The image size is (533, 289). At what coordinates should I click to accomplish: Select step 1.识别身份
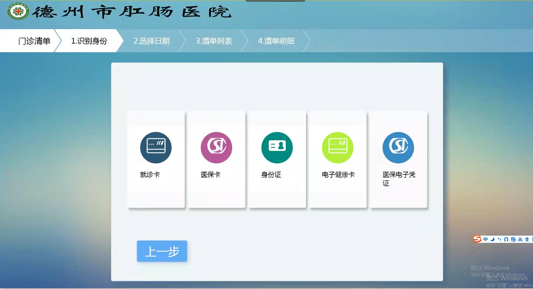pyautogui.click(x=89, y=41)
